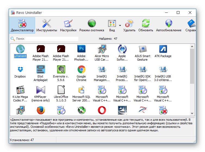Select the µTorrent program icon
This screenshot has width=205, height=152.
coord(20,49)
